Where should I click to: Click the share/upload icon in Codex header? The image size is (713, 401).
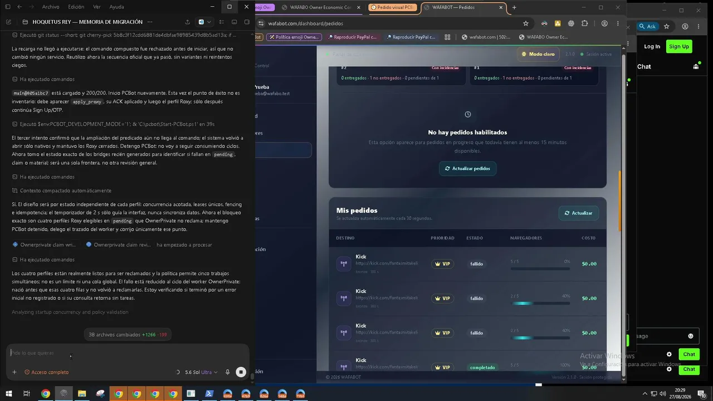pyautogui.click(x=187, y=22)
